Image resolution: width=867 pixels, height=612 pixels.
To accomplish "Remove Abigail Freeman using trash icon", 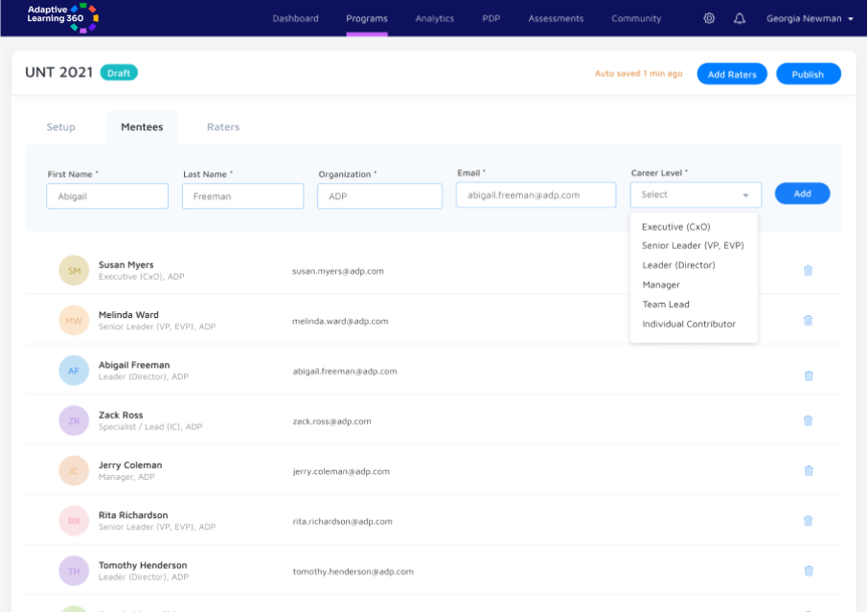I will tap(809, 376).
